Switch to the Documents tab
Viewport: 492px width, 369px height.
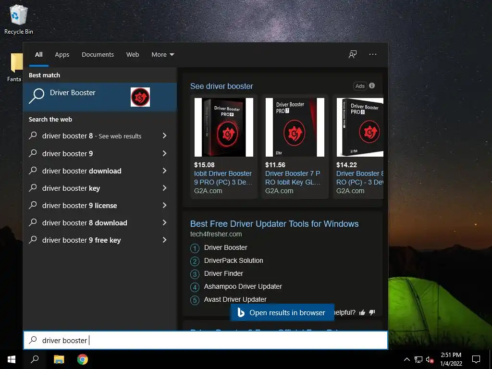98,54
